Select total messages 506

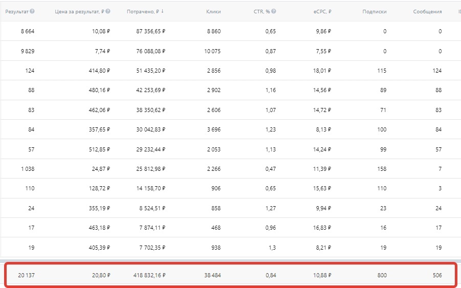click(437, 275)
